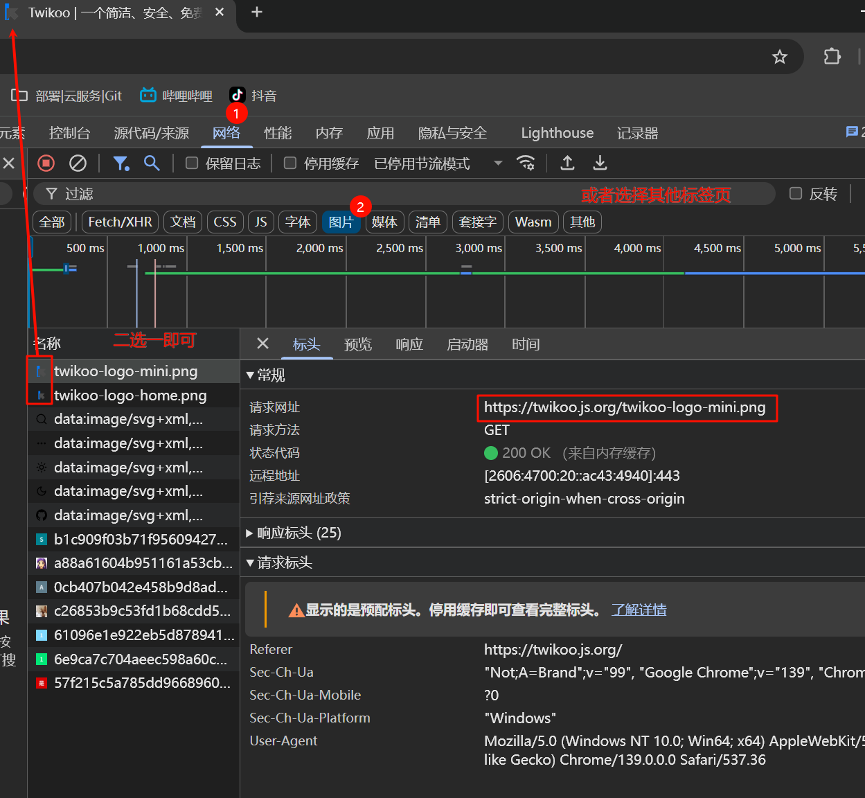Open network conditions Wi-Fi settings icon
865x798 pixels.
tap(526, 163)
